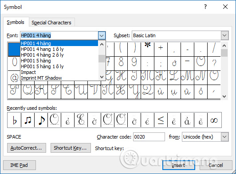This screenshot has width=236, height=174.
Task: Pick the beamed eighth notes symbol
Action: point(28,120)
